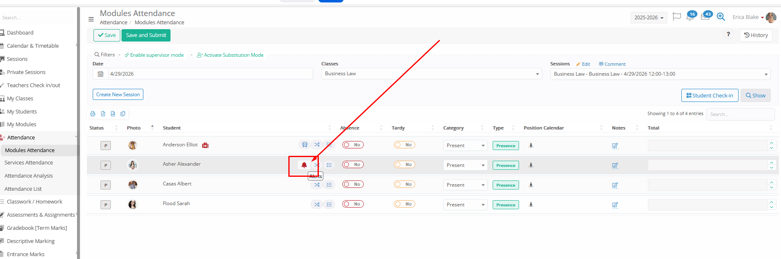This screenshot has width=781, height=259.
Task: Click the red Alerts bell for Asher Alexander
Action: pyautogui.click(x=304, y=165)
